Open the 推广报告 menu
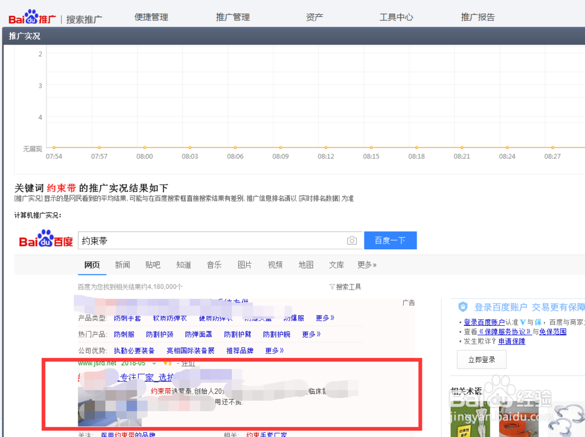Viewport: 585px width, 437px height. tap(478, 17)
